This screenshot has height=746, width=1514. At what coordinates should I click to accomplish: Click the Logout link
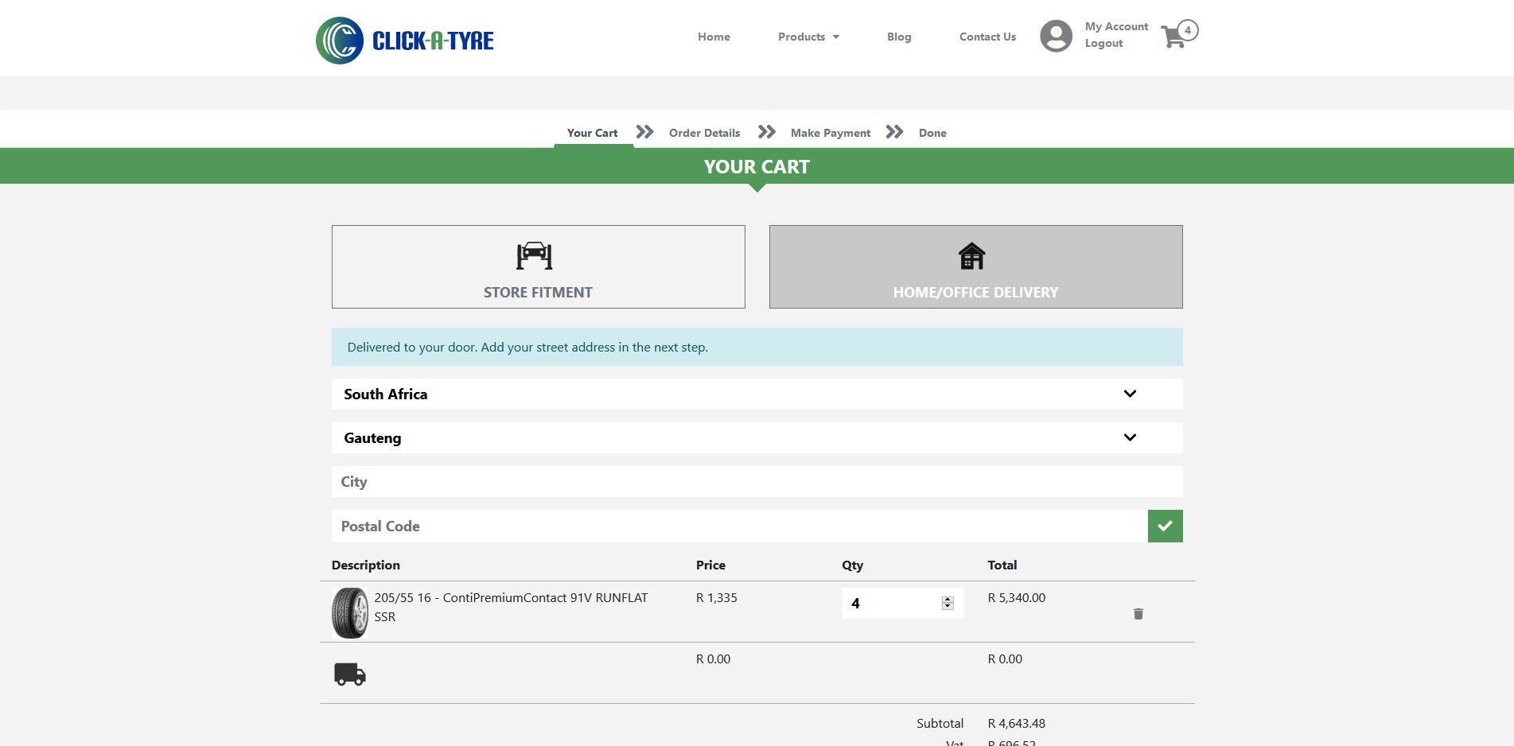pyautogui.click(x=1103, y=44)
